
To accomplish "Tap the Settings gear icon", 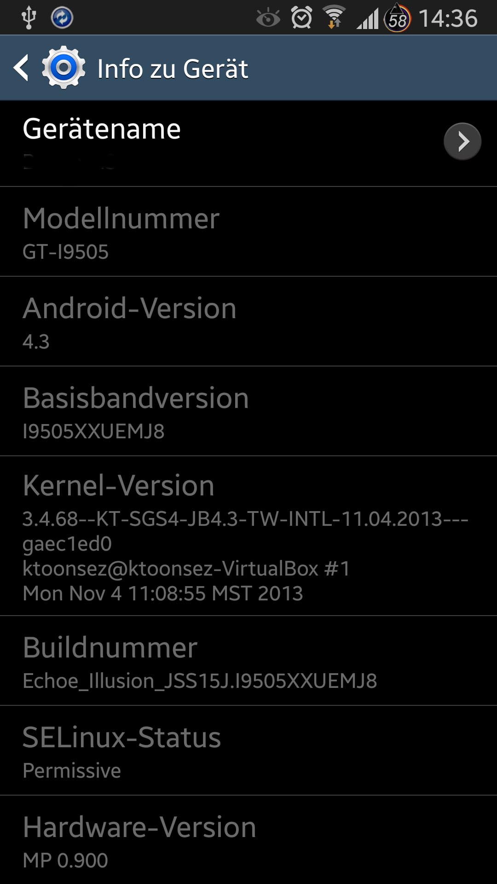I will [64, 68].
